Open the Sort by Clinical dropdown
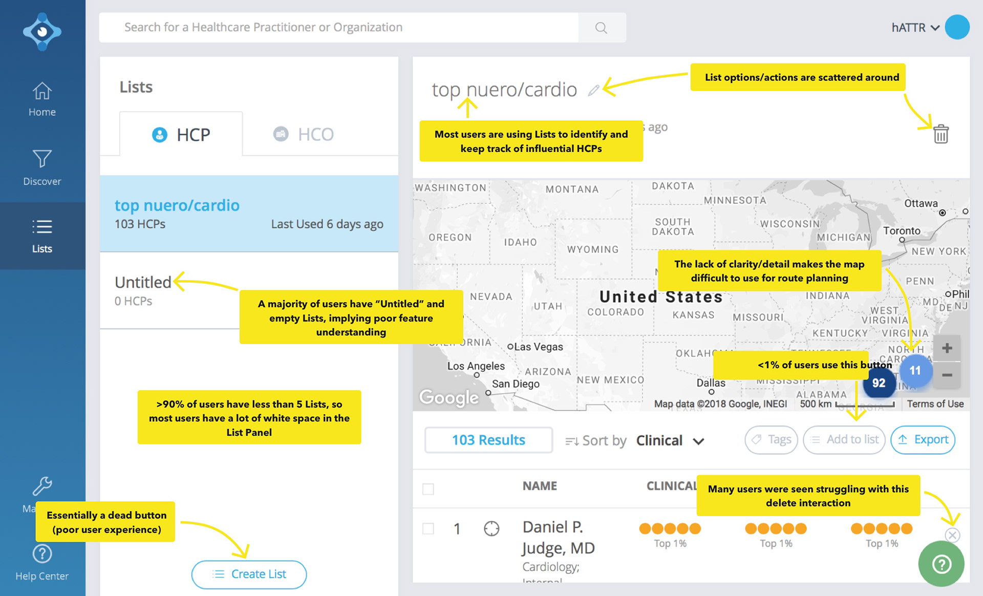The image size is (983, 596). [670, 440]
